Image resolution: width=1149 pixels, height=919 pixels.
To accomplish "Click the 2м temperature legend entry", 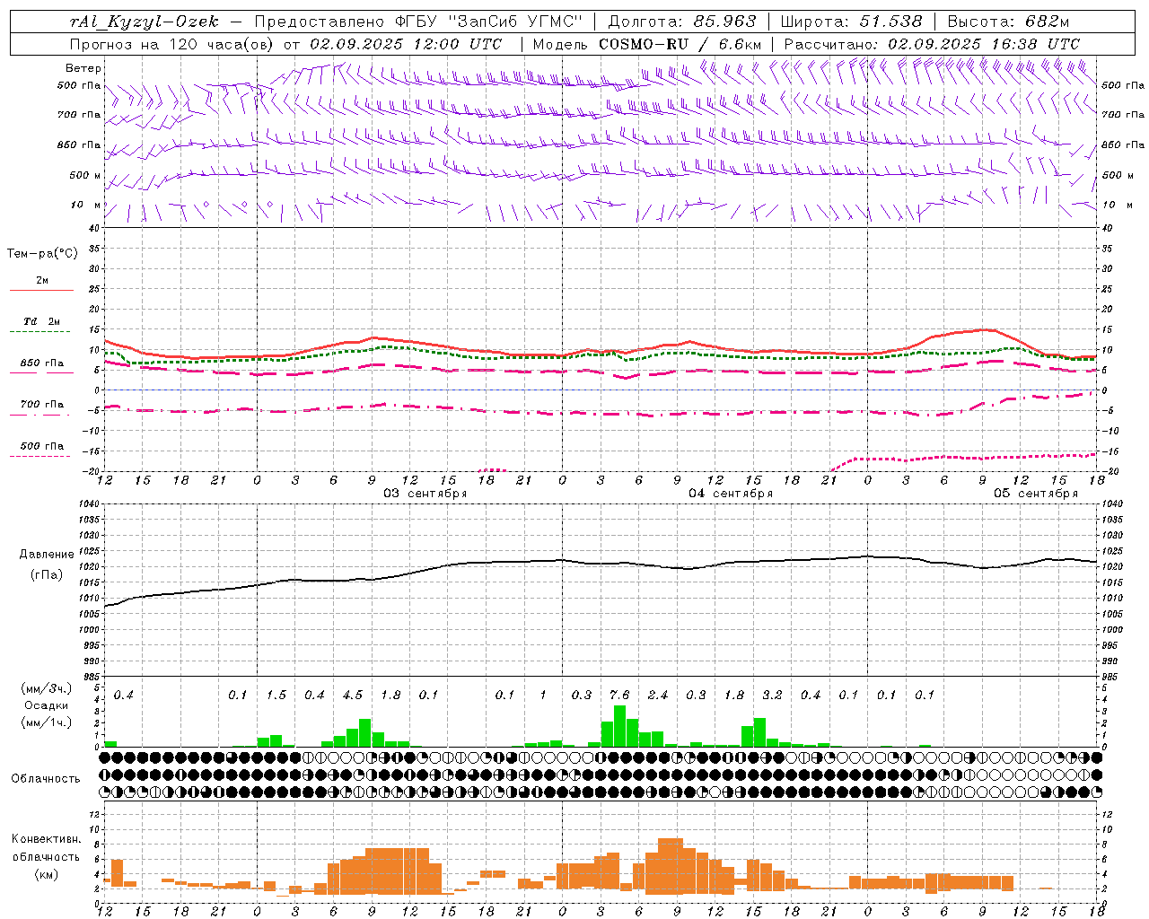I will pos(42,281).
